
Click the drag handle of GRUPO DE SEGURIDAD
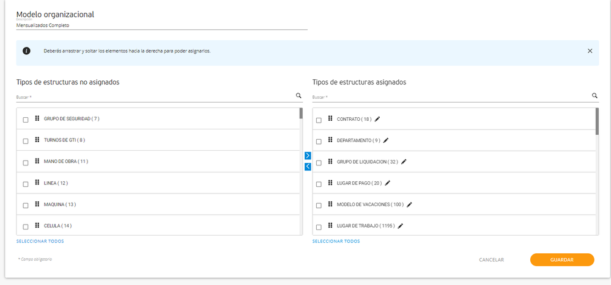(x=37, y=118)
